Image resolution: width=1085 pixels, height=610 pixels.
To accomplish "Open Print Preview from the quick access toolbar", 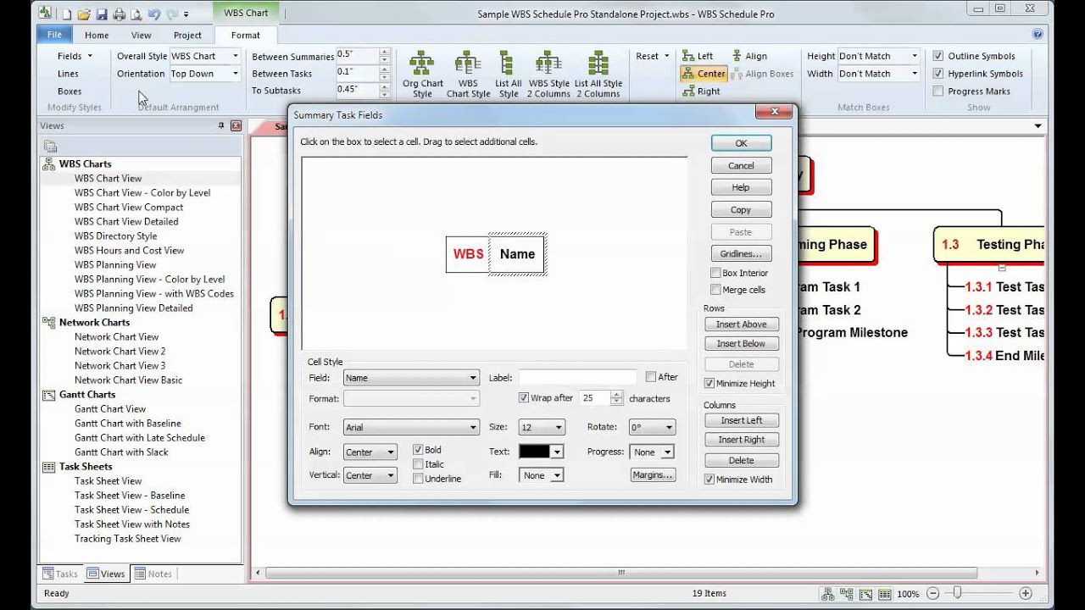I will [135, 14].
